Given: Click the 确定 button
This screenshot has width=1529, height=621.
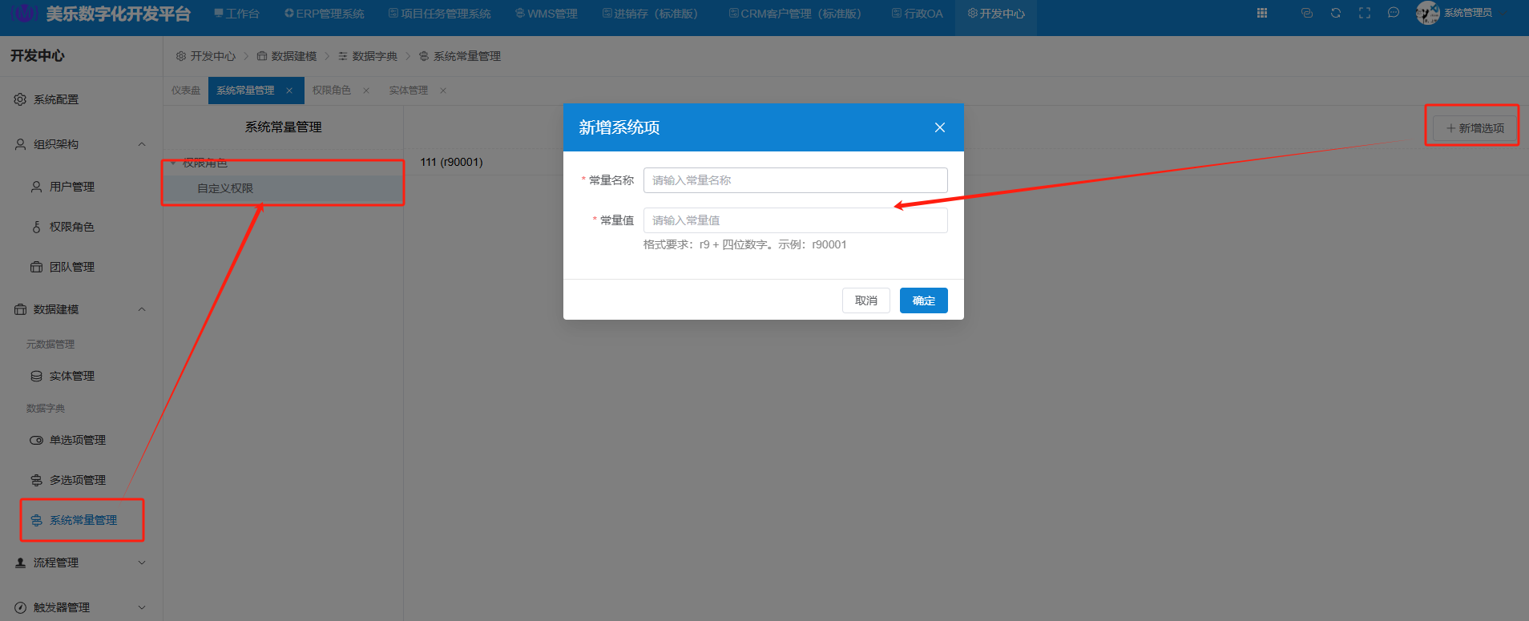Looking at the screenshot, I should pos(923,300).
